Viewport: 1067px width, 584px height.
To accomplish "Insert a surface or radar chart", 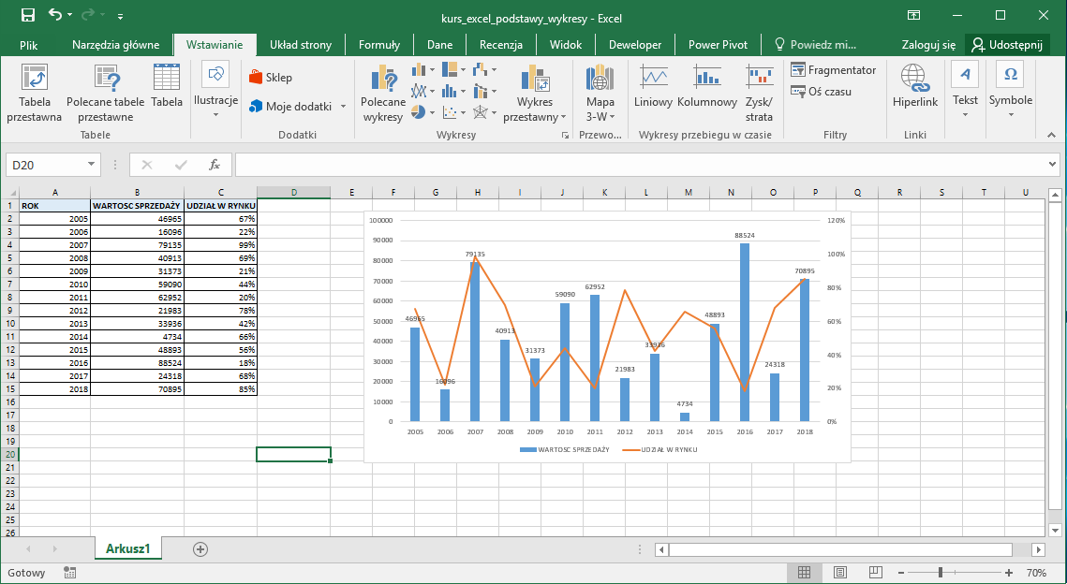I will point(482,111).
